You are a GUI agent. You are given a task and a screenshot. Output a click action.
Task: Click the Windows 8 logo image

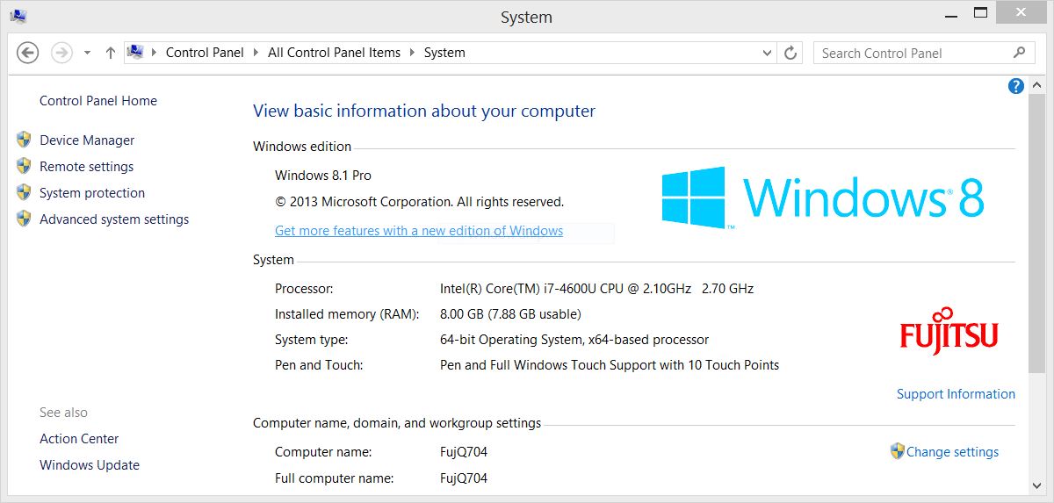(823, 198)
